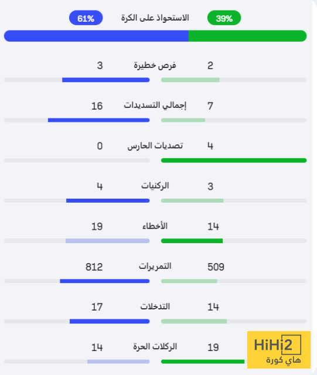Screen dimensions: 317x375
Task: Click the blue bar under فرص خطيرة
Action: [105, 80]
